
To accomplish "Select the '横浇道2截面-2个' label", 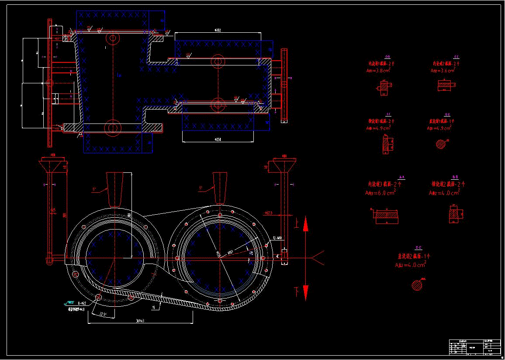I will point(448,184).
